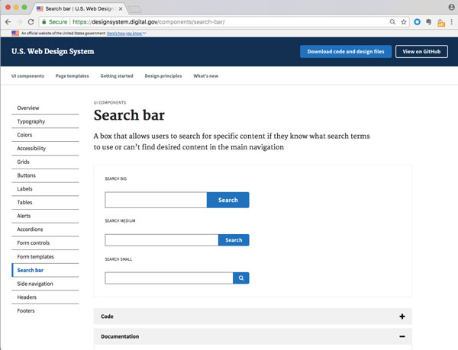Viewport: 458px width, 350px height.
Task: Go to Form templates in the side navigation
Action: [45, 257]
